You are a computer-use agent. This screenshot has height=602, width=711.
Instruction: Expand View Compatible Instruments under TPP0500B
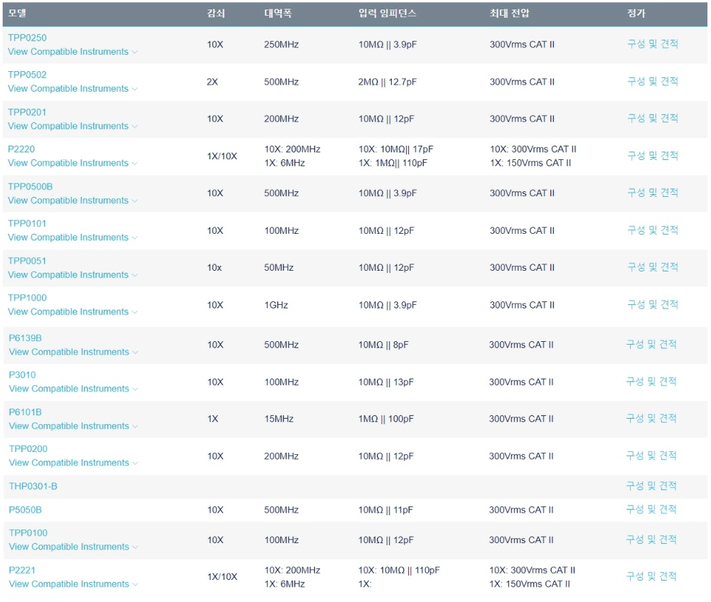[x=73, y=200]
